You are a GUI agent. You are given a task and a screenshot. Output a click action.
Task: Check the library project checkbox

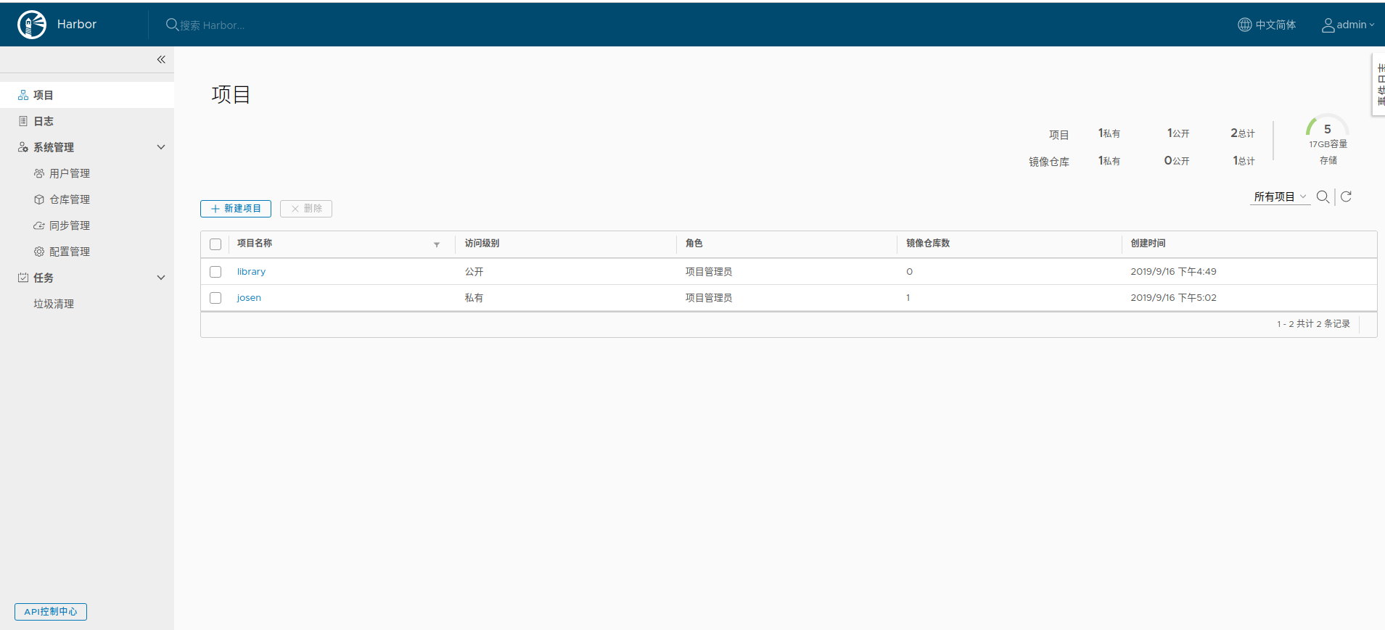point(215,272)
